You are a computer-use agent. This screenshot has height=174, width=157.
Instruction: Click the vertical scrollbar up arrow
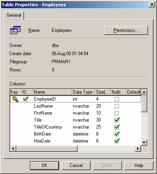point(144,92)
